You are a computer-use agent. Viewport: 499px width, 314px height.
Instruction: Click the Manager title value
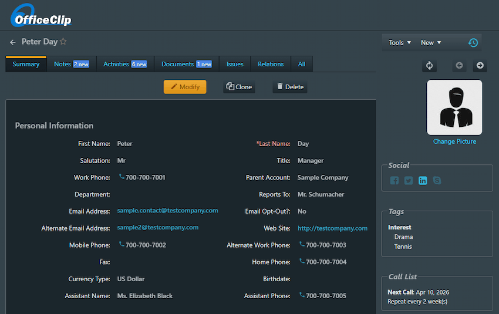(311, 161)
